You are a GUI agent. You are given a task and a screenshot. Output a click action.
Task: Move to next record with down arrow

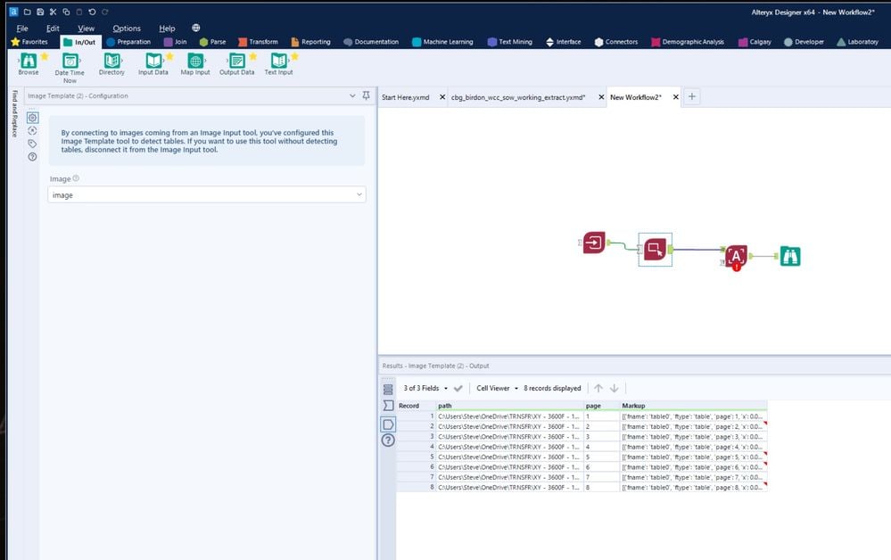click(x=615, y=388)
